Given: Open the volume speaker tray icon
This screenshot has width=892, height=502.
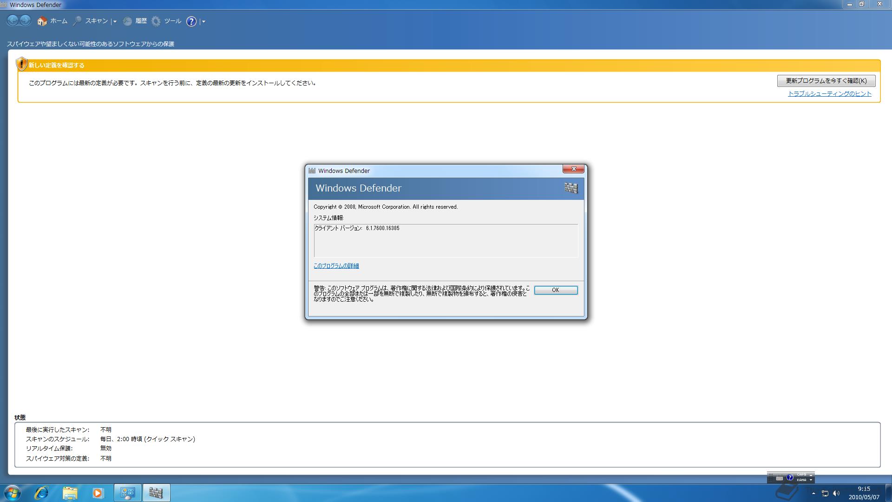Looking at the screenshot, I should (836, 494).
